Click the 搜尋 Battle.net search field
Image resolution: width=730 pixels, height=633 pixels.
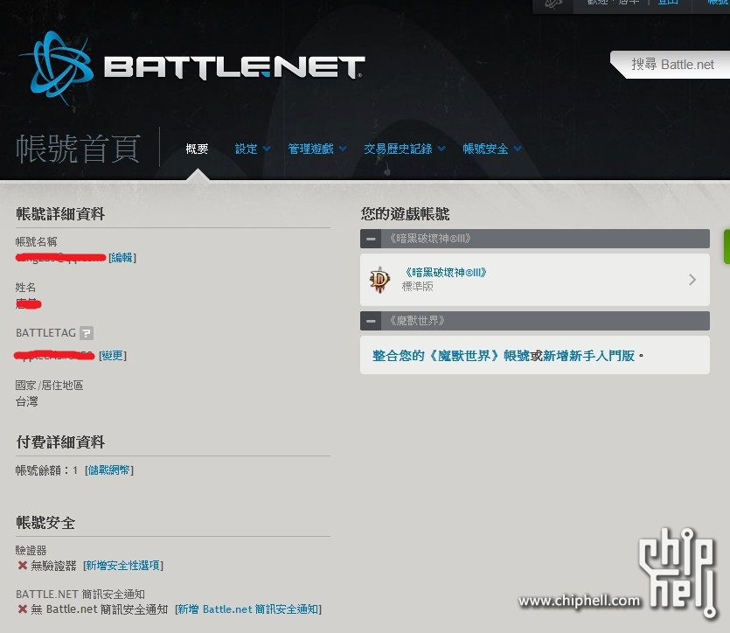(x=672, y=65)
